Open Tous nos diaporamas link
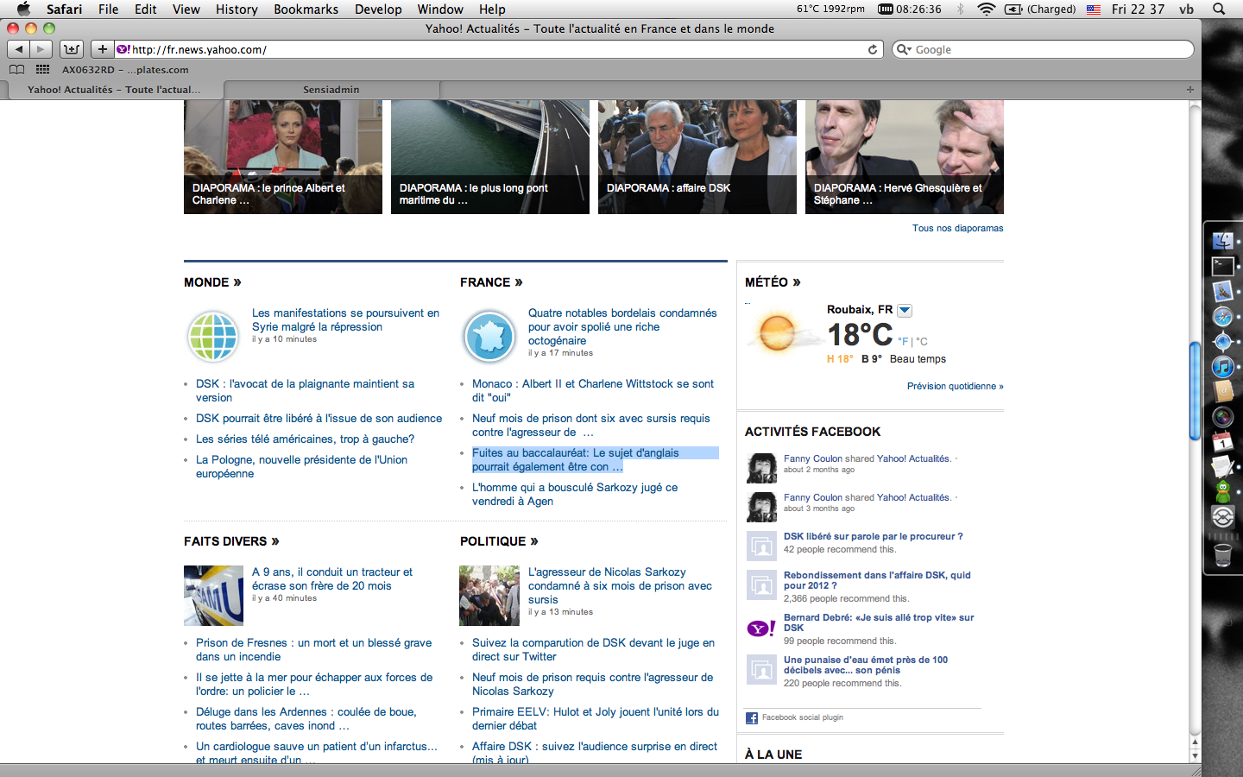This screenshot has width=1243, height=777. point(957,228)
